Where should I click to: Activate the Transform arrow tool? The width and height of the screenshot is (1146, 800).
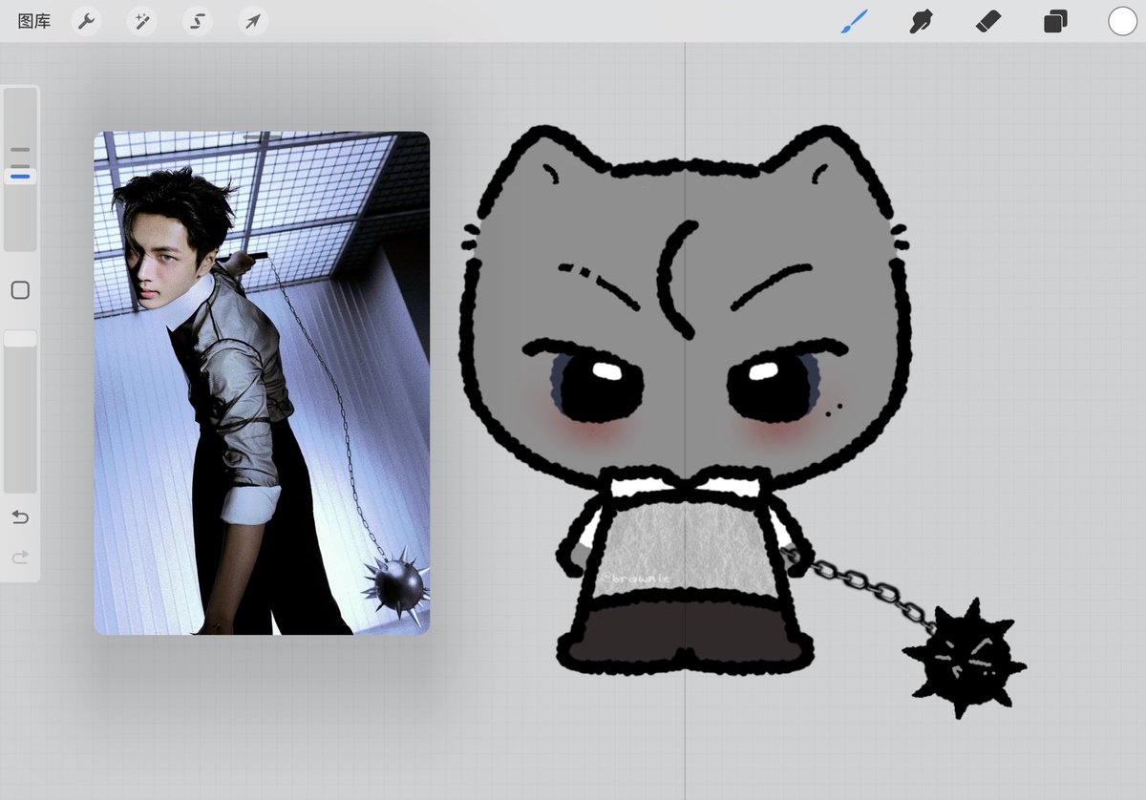pyautogui.click(x=253, y=21)
